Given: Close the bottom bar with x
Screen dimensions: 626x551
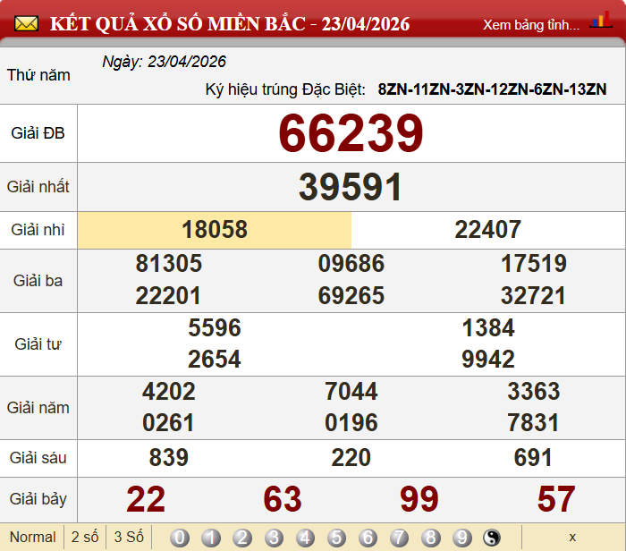Looking at the screenshot, I should point(572,538).
